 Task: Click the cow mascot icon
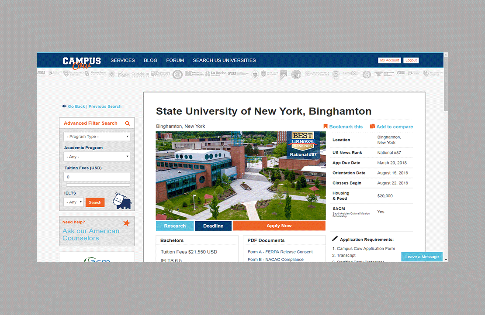122,201
